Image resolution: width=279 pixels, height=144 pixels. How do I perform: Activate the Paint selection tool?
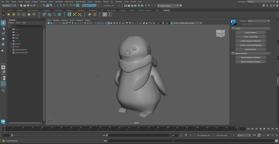point(3,33)
